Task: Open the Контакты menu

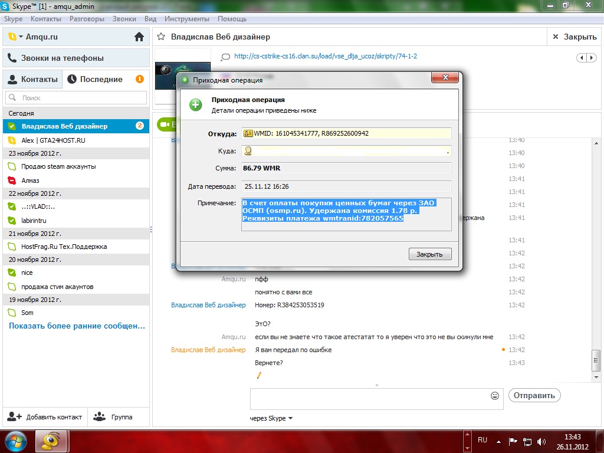Action: (x=46, y=19)
